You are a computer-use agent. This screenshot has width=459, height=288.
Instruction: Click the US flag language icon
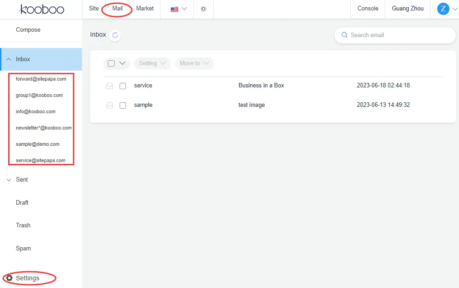(174, 9)
